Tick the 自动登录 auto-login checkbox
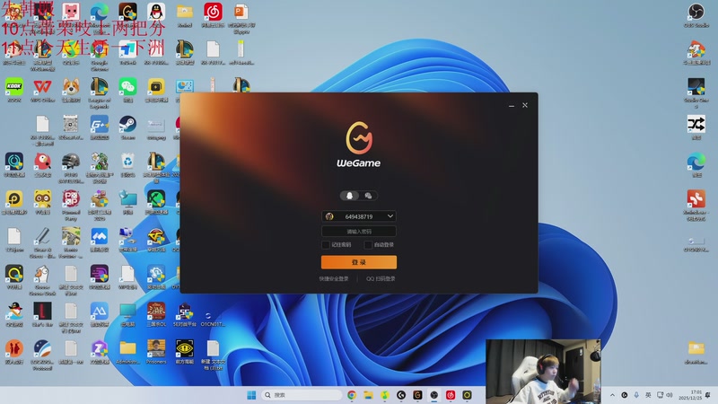This screenshot has width=718, height=404. click(x=368, y=245)
